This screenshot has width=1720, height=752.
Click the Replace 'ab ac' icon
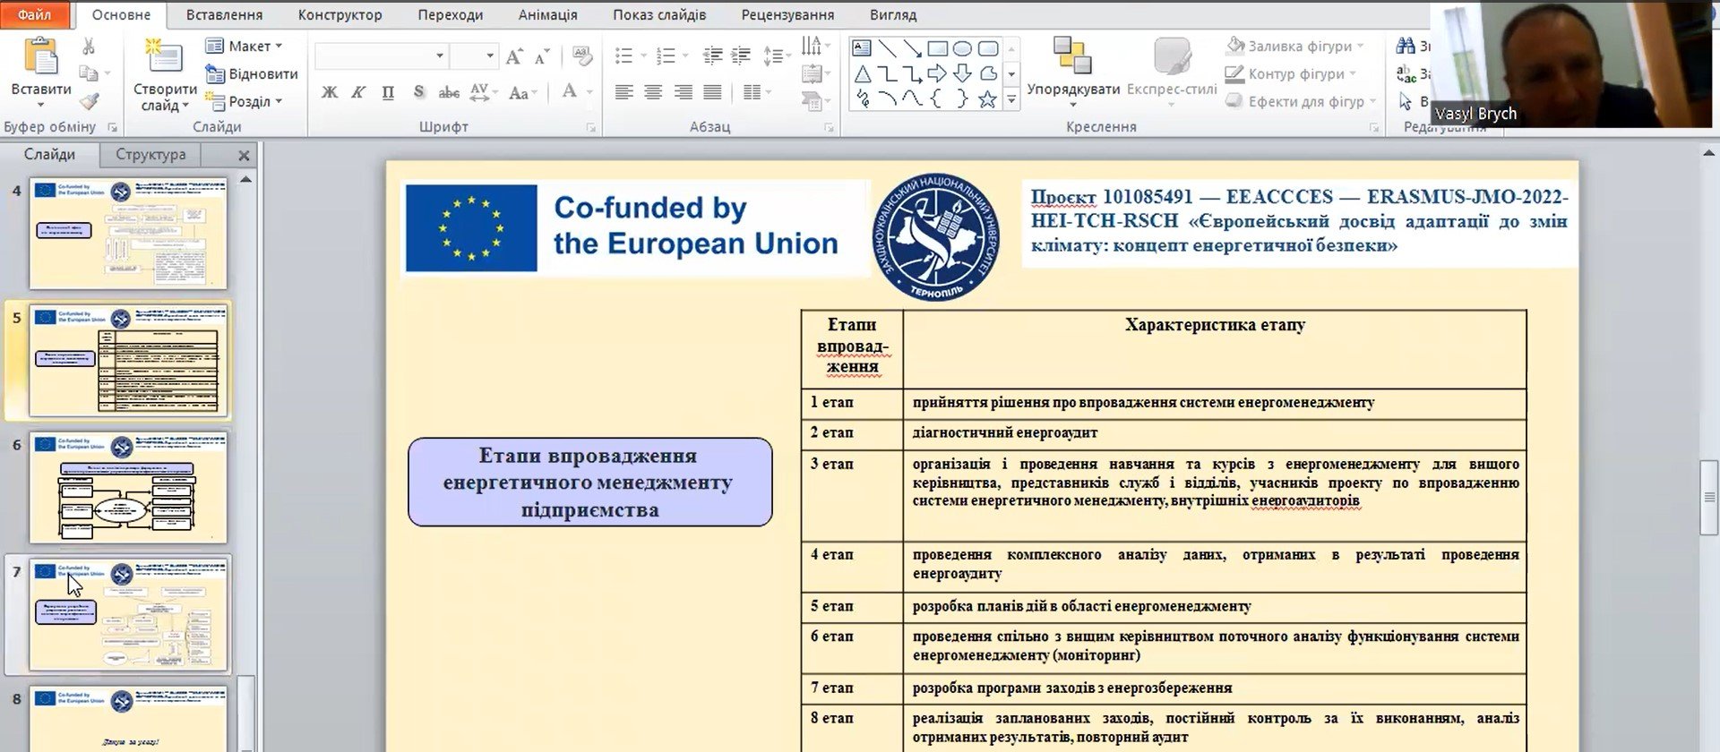1406,73
